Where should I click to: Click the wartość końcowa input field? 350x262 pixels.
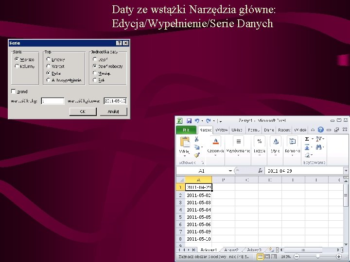[115, 101]
